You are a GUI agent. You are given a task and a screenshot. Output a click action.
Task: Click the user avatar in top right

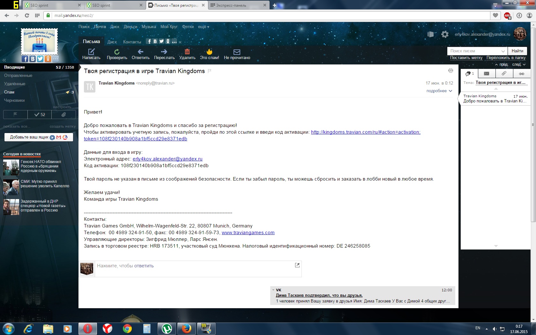coord(520,34)
